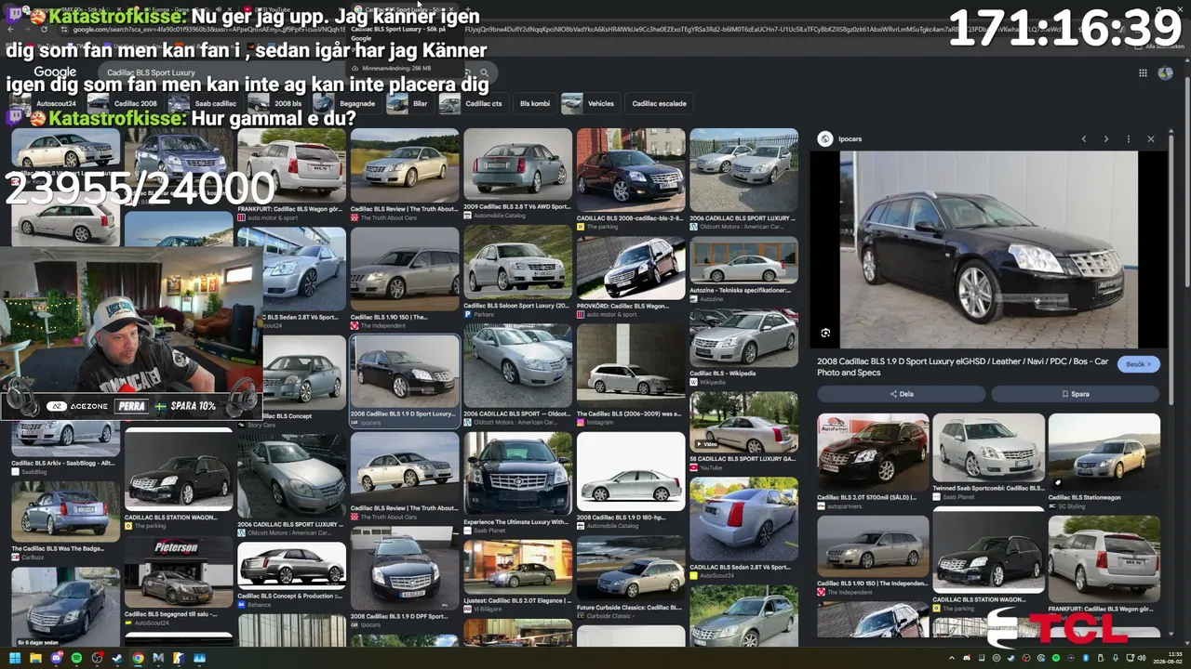Show the next image in the preview panel
This screenshot has height=669, width=1191.
coord(1105,139)
